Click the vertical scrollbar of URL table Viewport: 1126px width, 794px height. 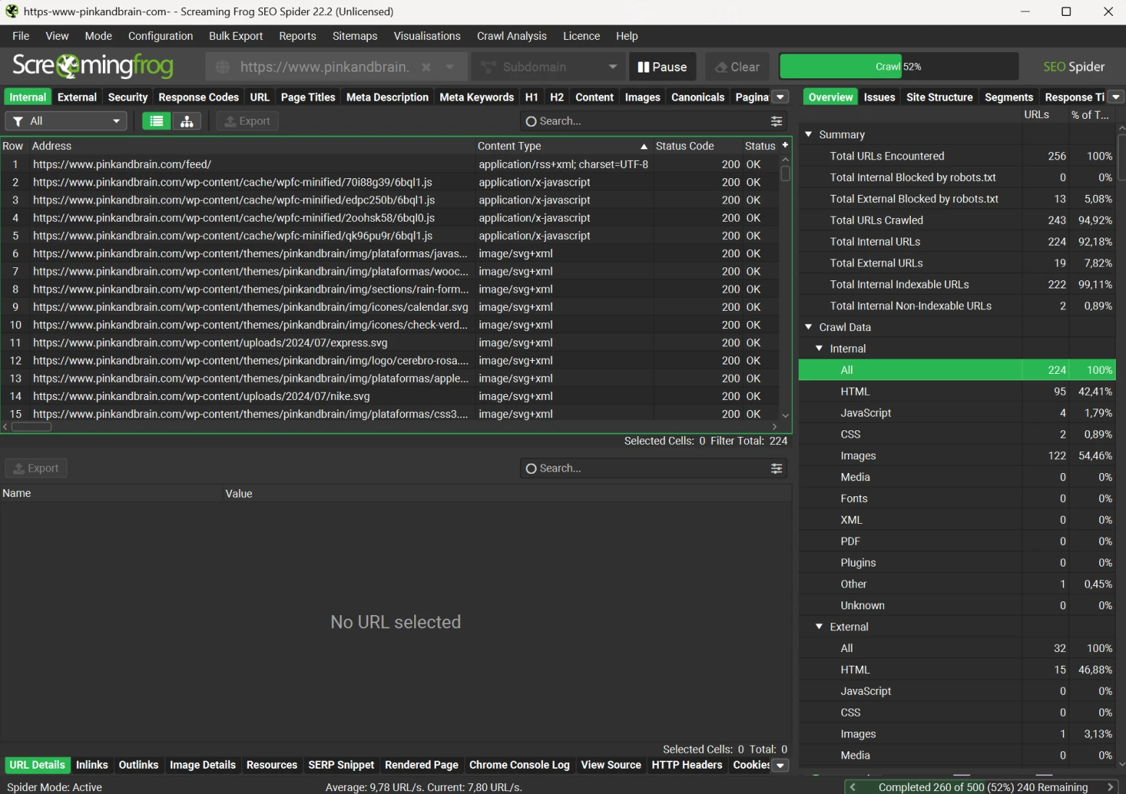[x=785, y=173]
